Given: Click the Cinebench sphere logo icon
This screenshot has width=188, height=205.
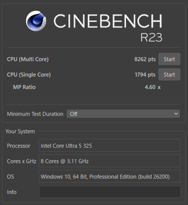Looking at the screenshot, I should pyautogui.click(x=36, y=21).
